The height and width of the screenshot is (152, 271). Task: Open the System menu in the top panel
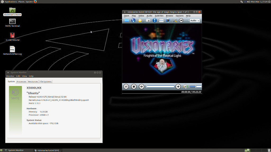29,2
